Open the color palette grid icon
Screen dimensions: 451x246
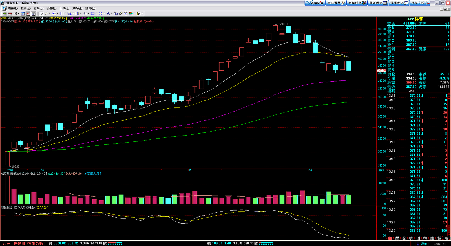tap(131, 13)
